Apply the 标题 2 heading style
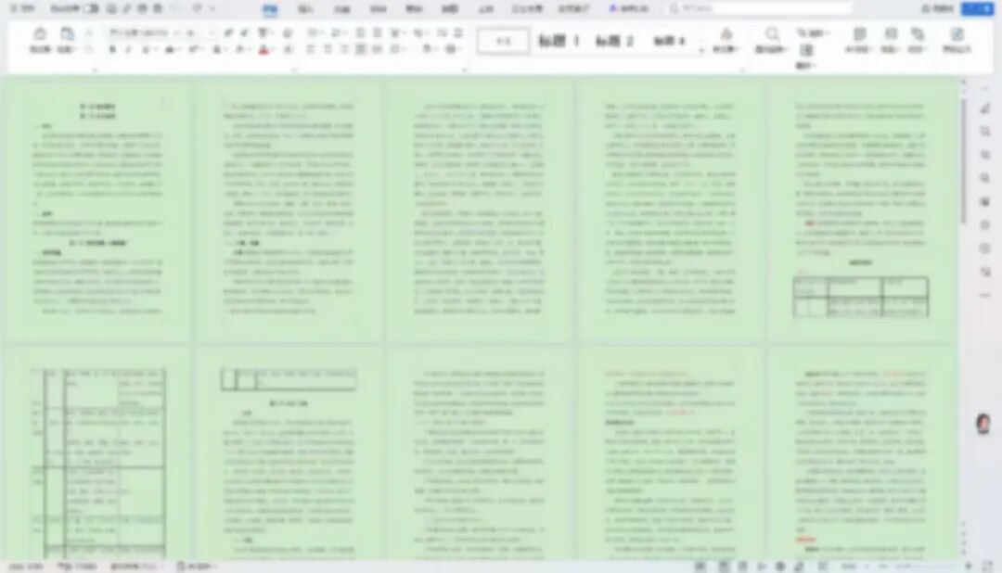 613,41
